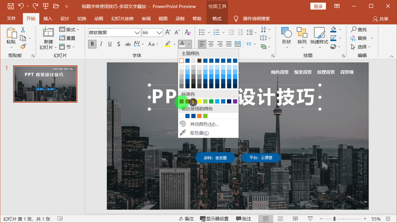Click the 登录 sign-in button
This screenshot has width=397, height=223.
318,6
